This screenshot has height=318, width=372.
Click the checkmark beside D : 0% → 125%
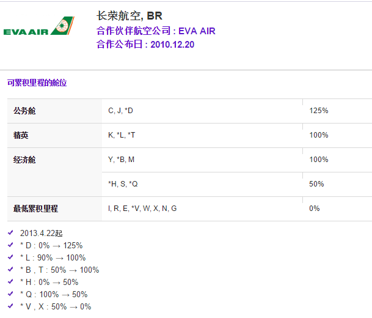(x=10, y=245)
